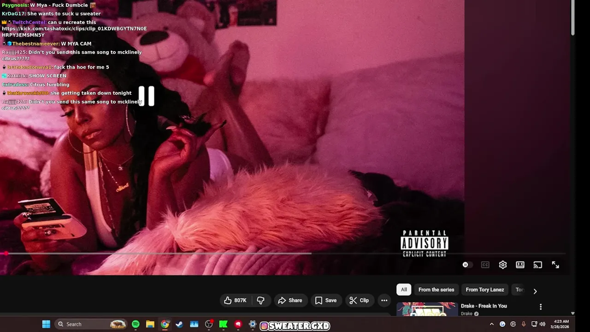The height and width of the screenshot is (332, 590).
Task: Open the Drake channel name link
Action: point(466,314)
